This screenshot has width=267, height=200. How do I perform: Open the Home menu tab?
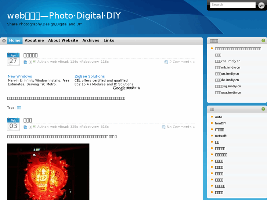pyautogui.click(x=15, y=40)
